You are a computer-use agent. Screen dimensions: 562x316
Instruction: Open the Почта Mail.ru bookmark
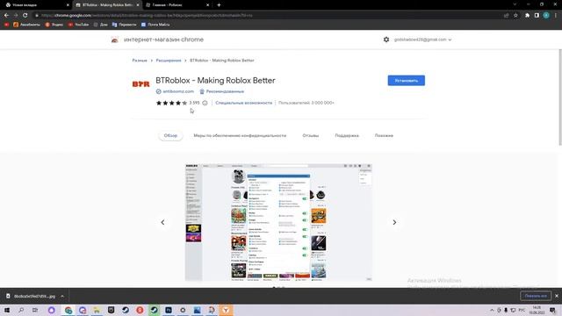(155, 25)
